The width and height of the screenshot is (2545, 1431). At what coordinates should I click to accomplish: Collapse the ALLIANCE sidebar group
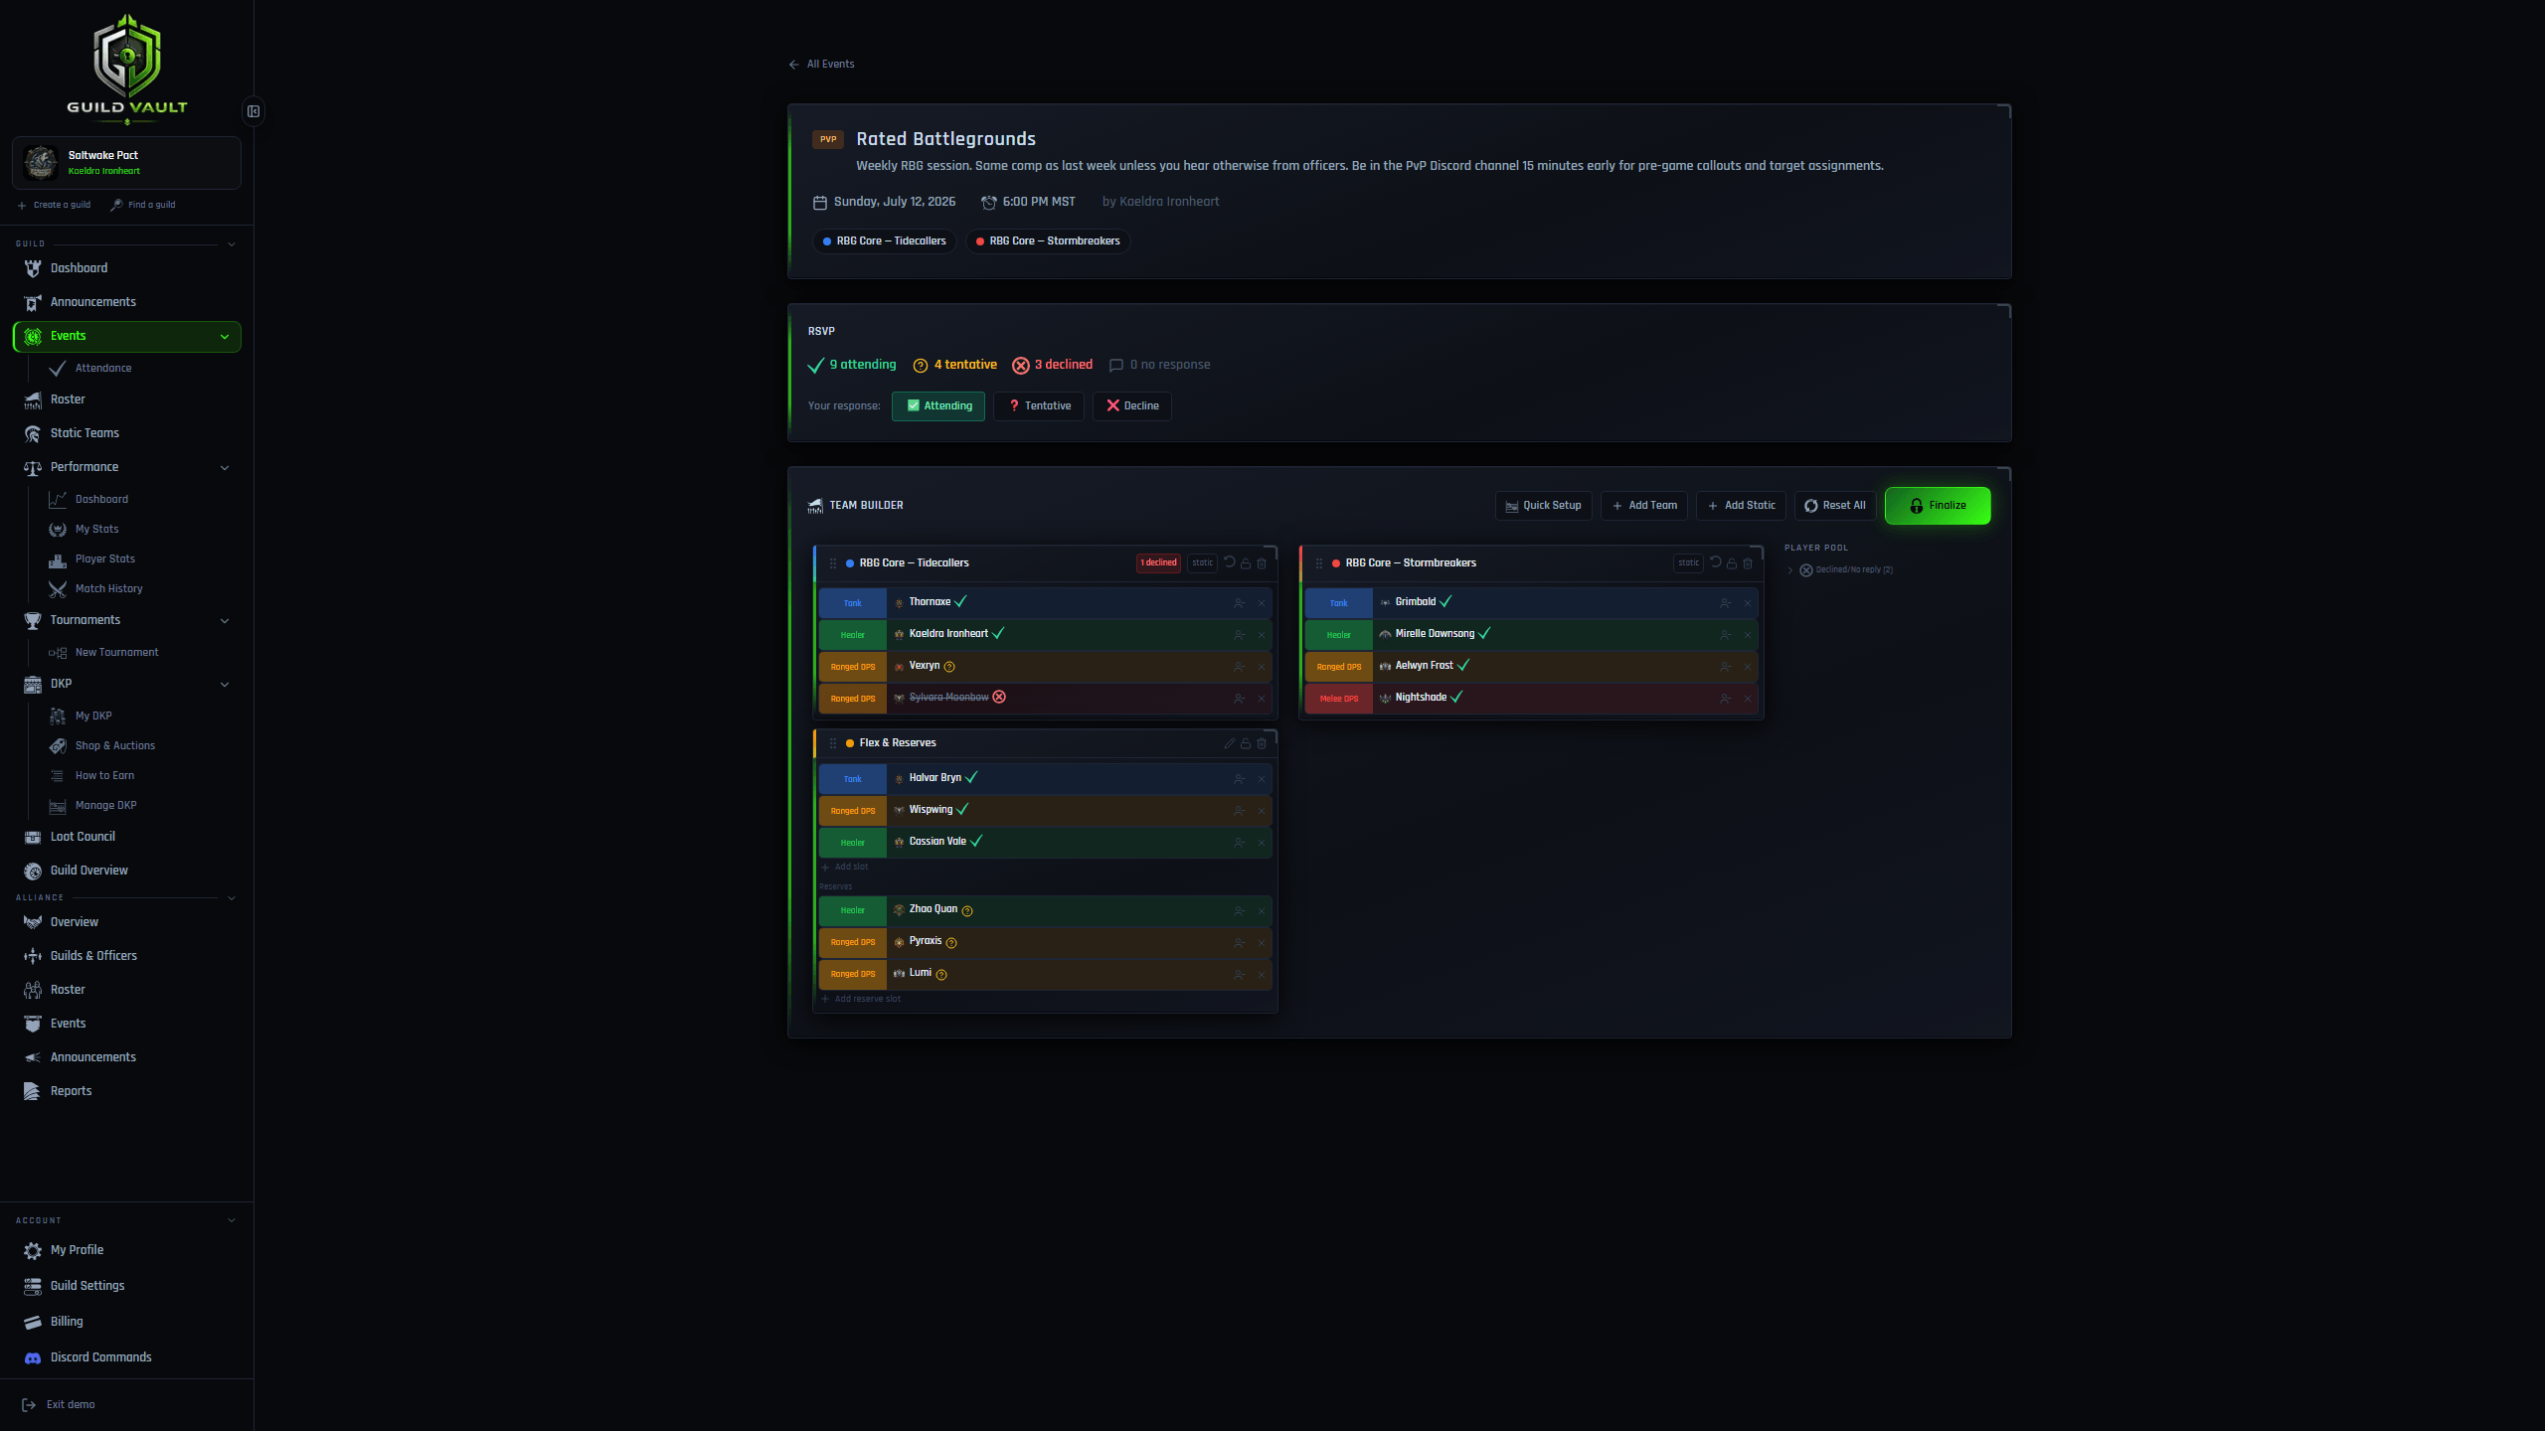tap(232, 898)
